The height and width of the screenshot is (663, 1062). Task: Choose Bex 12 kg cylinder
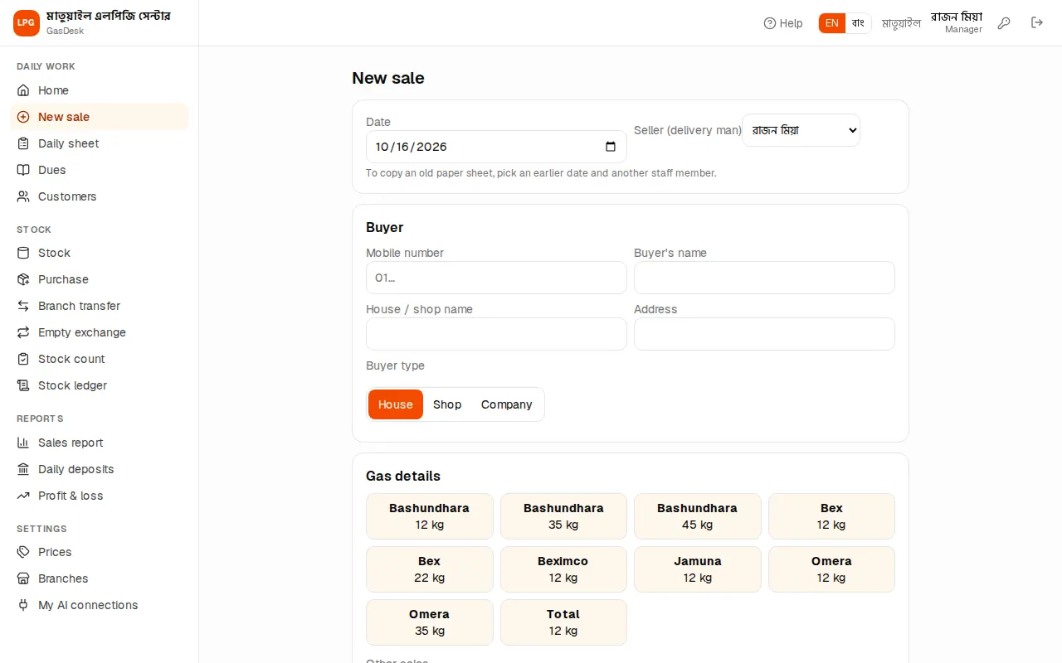click(x=831, y=516)
